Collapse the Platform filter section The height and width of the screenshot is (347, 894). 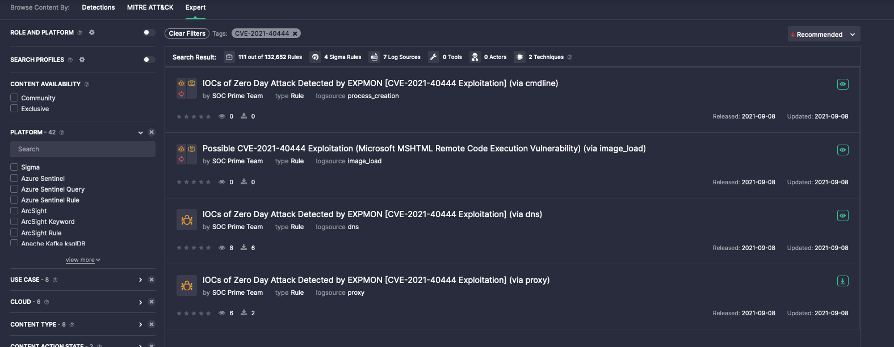click(140, 132)
